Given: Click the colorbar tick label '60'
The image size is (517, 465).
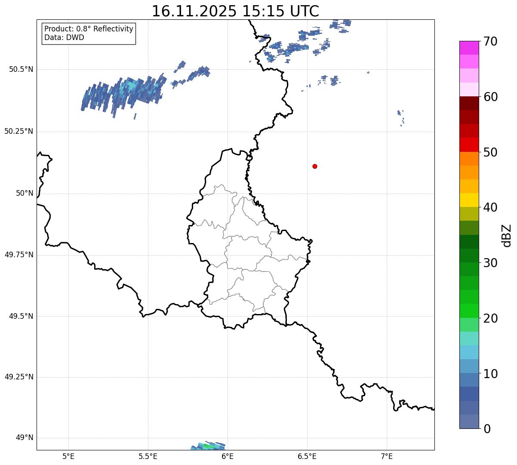Looking at the screenshot, I should click(490, 97).
